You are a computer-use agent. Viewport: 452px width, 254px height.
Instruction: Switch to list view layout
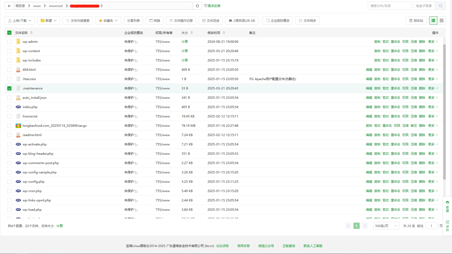click(433, 20)
